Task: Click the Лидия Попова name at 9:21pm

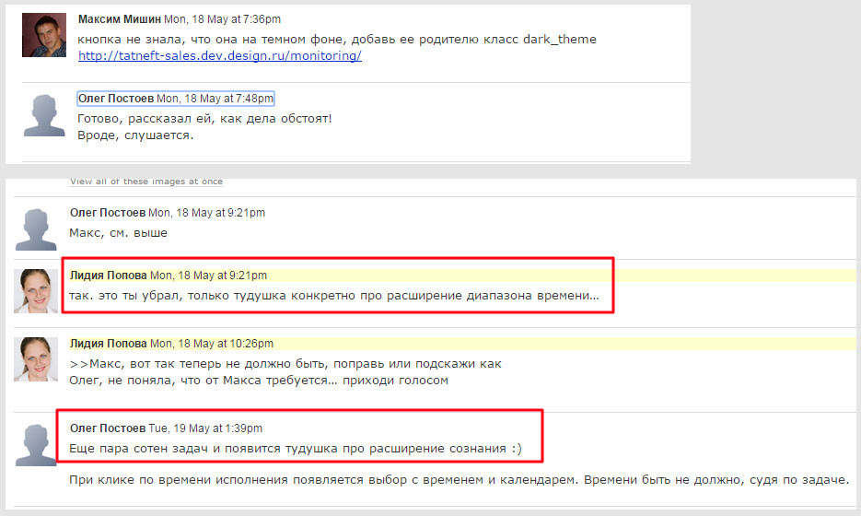Action: (108, 276)
